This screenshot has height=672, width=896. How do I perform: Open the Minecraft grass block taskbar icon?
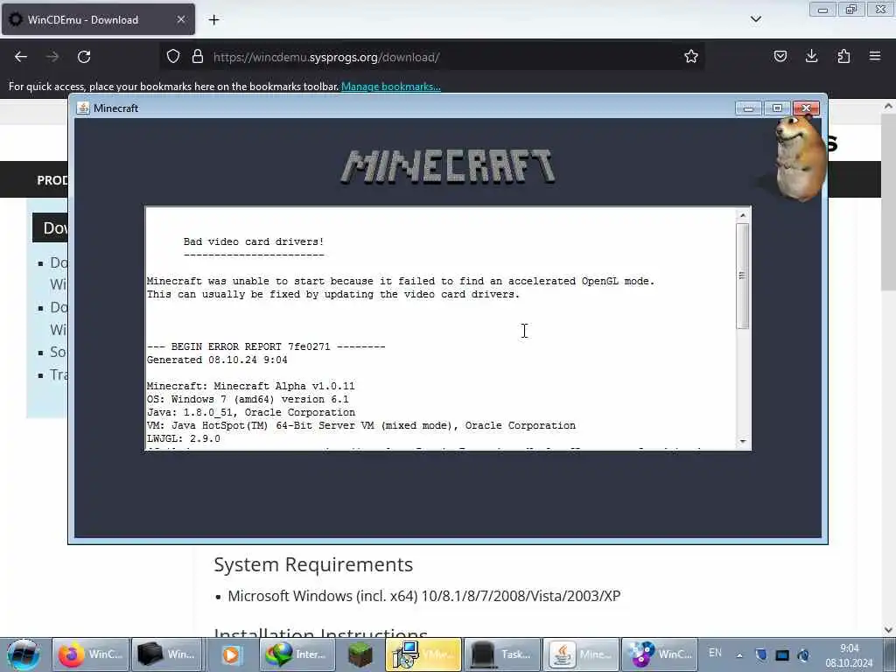coord(360,654)
